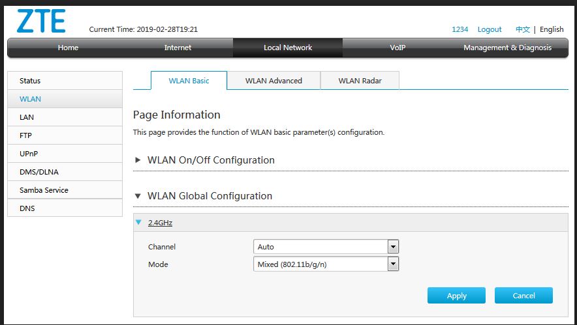Select the Local Network navigation tab
The width and height of the screenshot is (577, 325).
tap(288, 48)
